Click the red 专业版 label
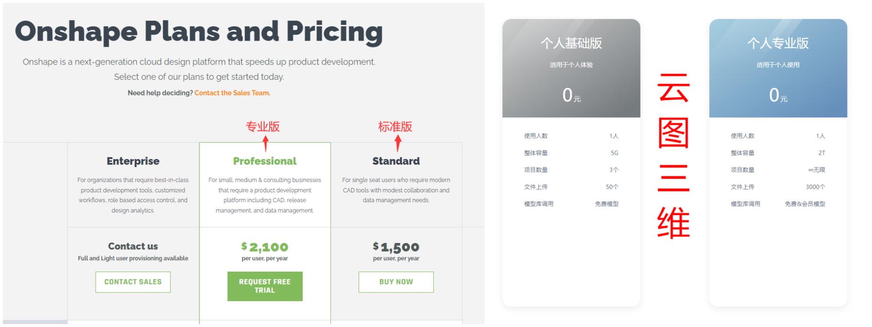 263,127
